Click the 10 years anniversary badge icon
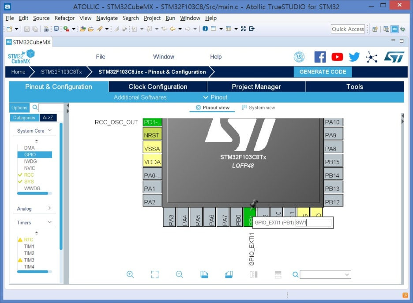Image resolution: width=413 pixels, height=303 pixels. 299,57
